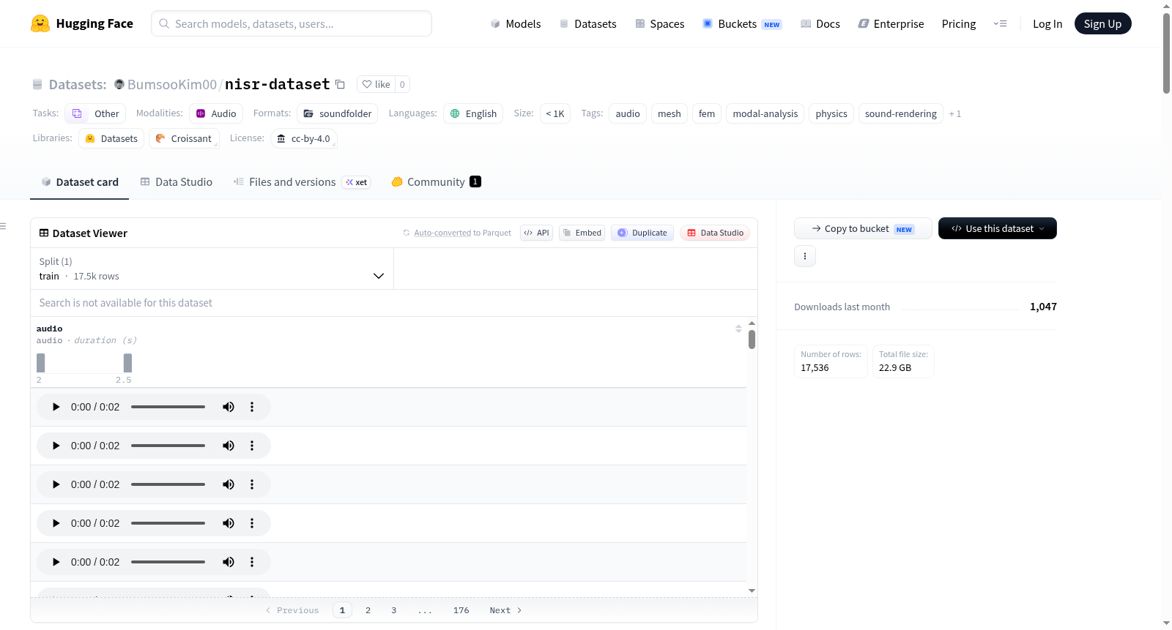Mute the second audio player
This screenshot has width=1172, height=630.
point(229,446)
